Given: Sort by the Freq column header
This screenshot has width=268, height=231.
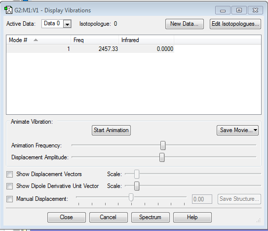Looking at the screenshot, I should 95,40.
